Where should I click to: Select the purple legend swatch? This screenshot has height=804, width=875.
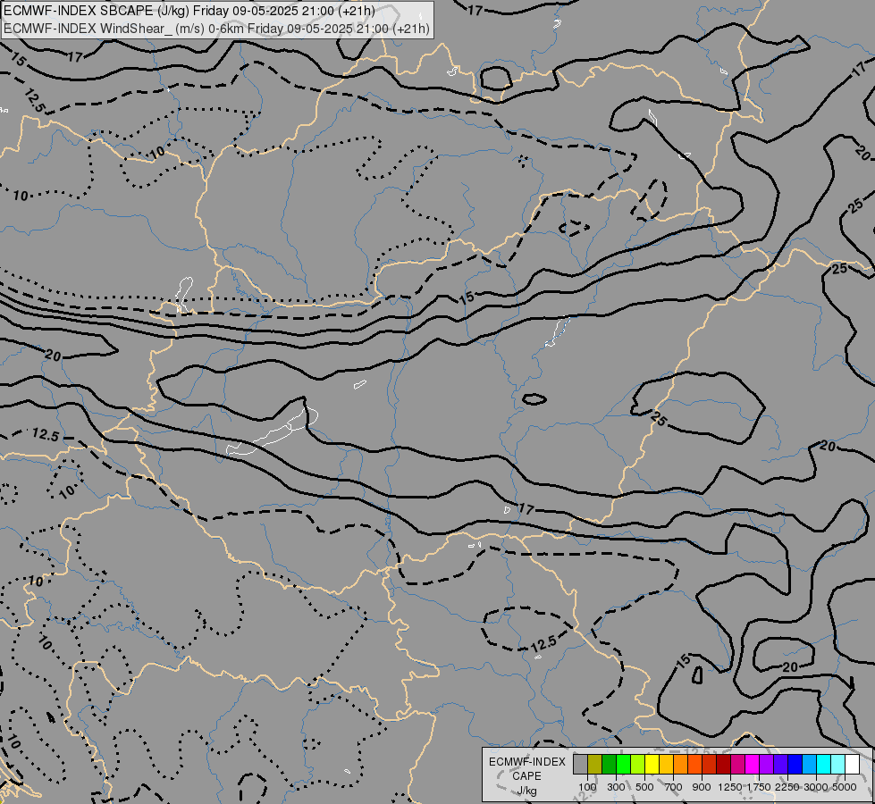[x=767, y=764]
